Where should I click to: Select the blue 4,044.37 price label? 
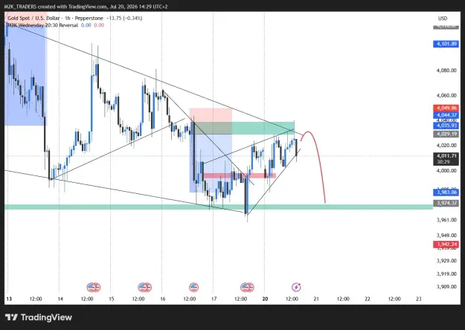[446, 115]
